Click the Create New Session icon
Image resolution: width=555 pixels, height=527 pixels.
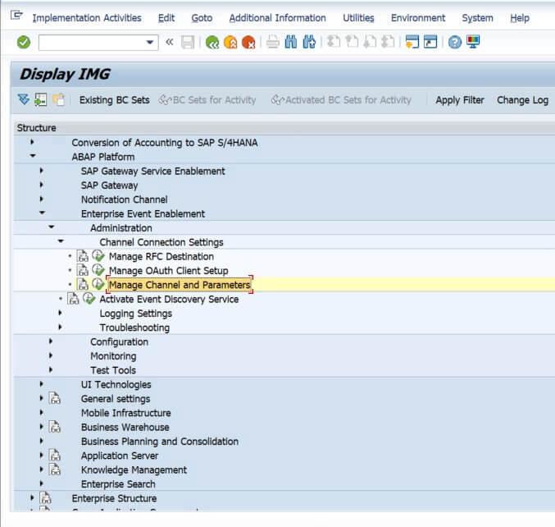(412, 42)
